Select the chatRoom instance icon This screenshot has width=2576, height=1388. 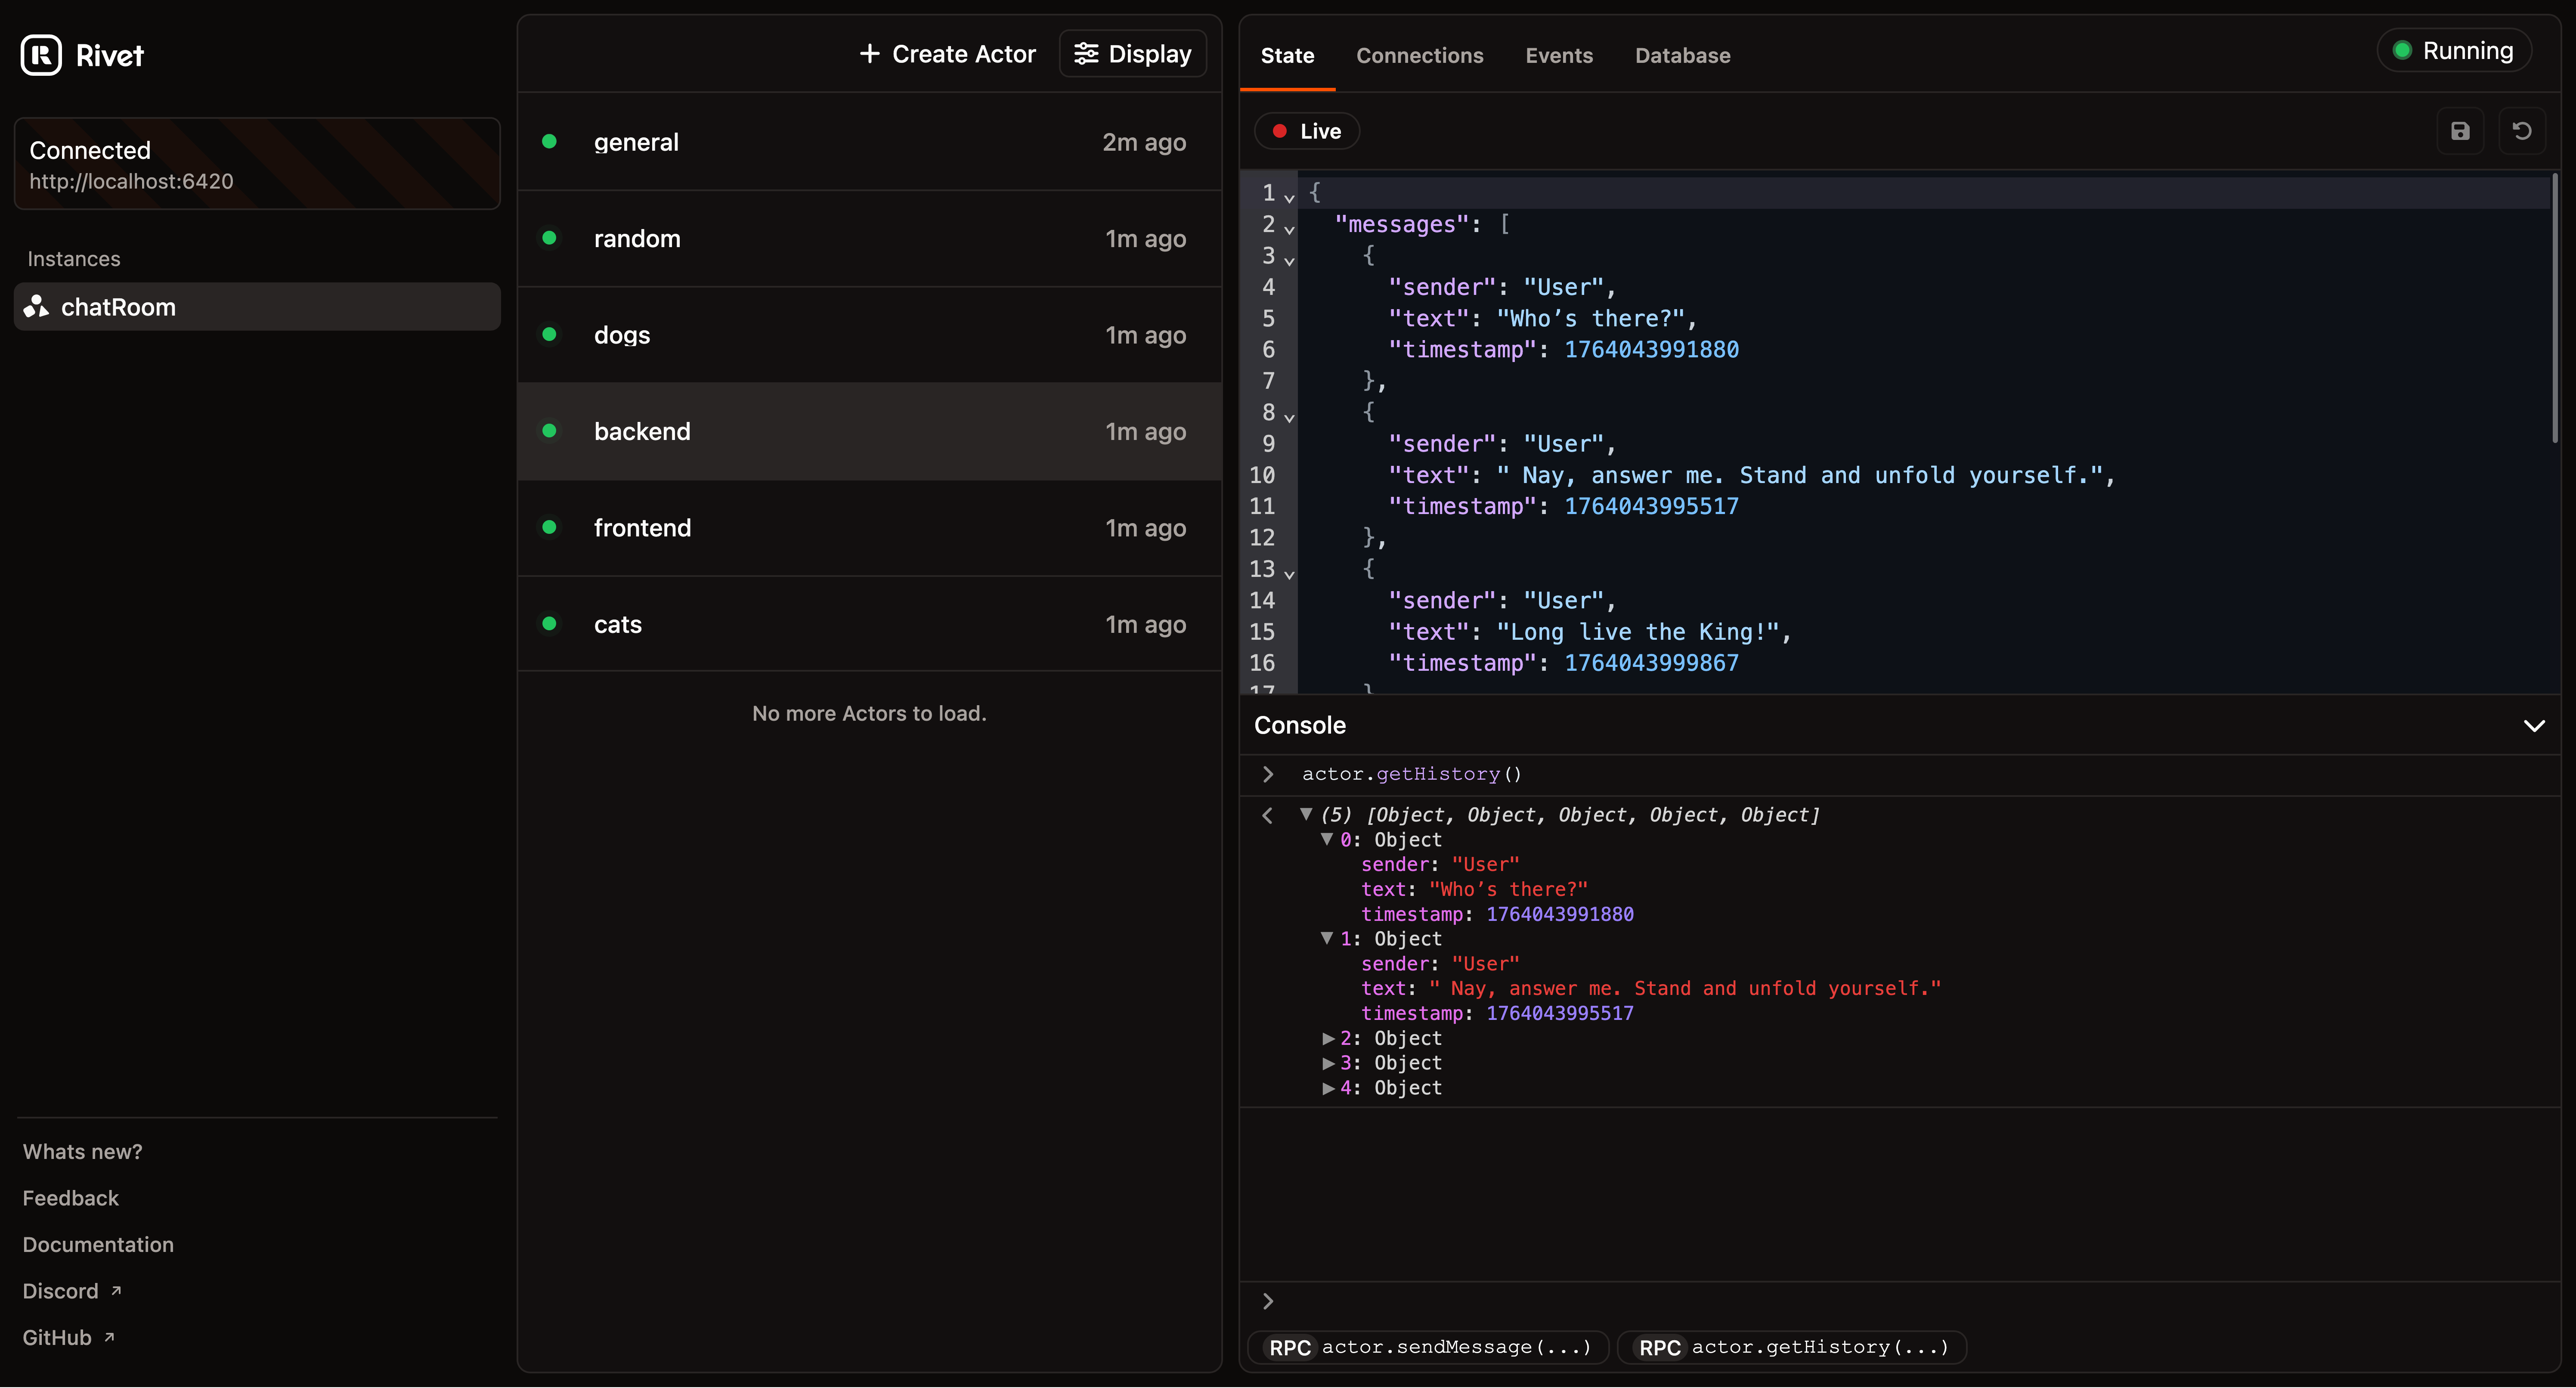tap(36, 307)
